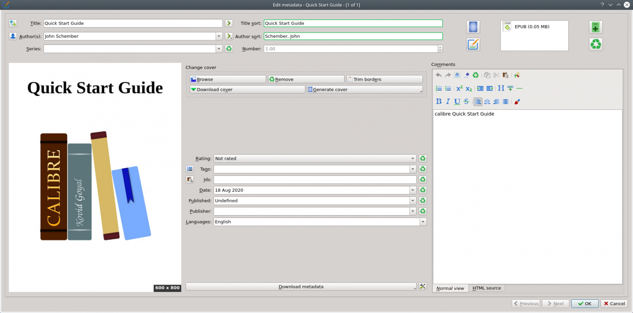Clear the Ids field
Viewport: 633px width, 313px height.
click(x=422, y=179)
